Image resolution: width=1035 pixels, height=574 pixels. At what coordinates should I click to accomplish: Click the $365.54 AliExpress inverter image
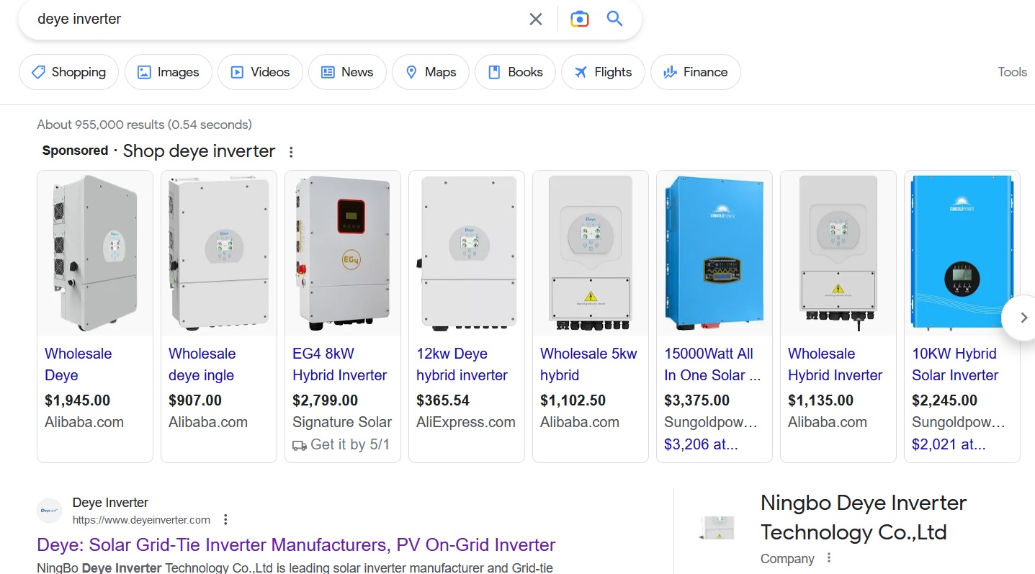coord(467,254)
